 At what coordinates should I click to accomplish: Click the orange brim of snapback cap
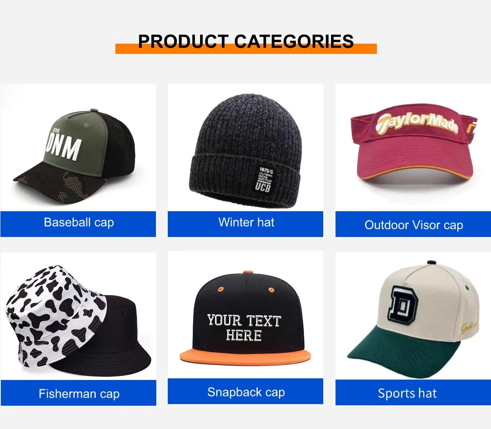245,356
